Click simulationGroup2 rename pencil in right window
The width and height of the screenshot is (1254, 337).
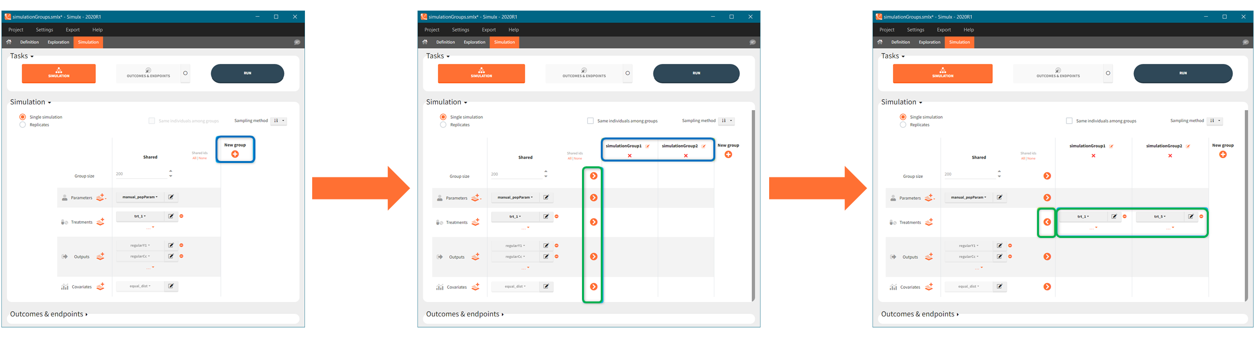point(1188,146)
